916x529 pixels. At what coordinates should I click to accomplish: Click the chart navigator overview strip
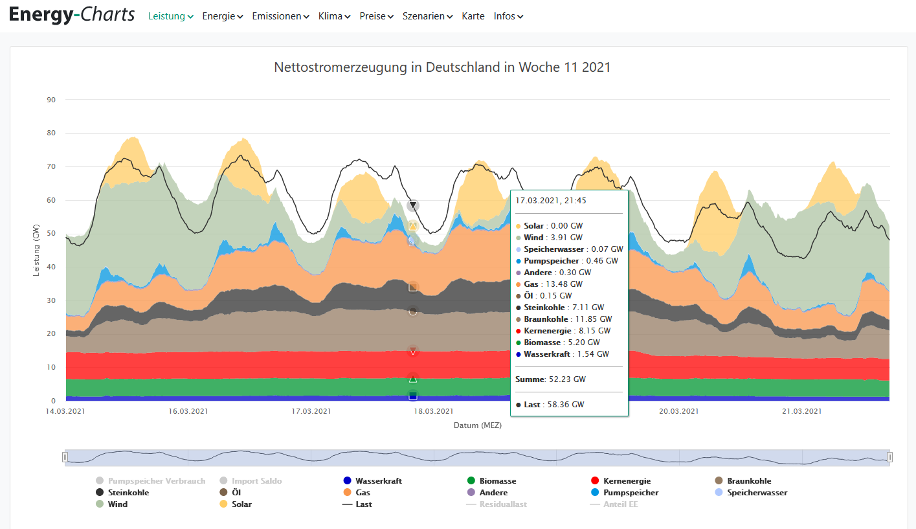click(x=477, y=457)
